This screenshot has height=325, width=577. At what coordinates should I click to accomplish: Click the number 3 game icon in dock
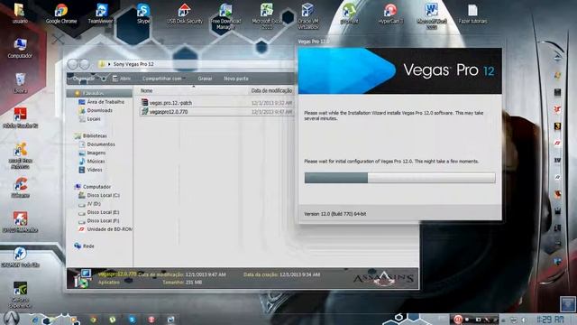tap(557, 126)
